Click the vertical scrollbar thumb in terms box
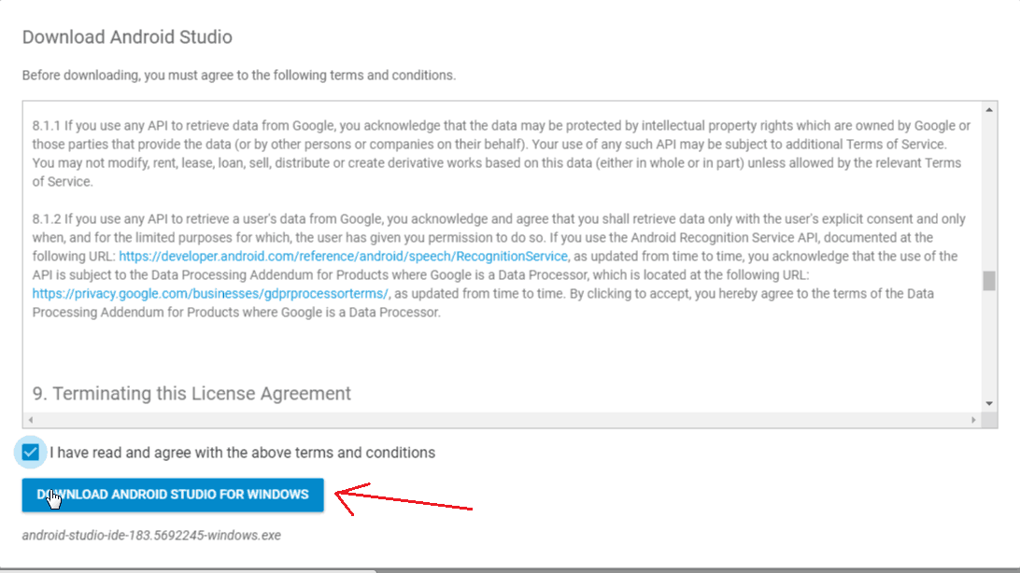 pyautogui.click(x=989, y=281)
